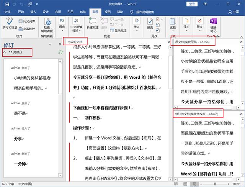Click the line 下面我们一起来看看该操作步骤
This screenshot has height=187, width=245.
(x=102, y=108)
